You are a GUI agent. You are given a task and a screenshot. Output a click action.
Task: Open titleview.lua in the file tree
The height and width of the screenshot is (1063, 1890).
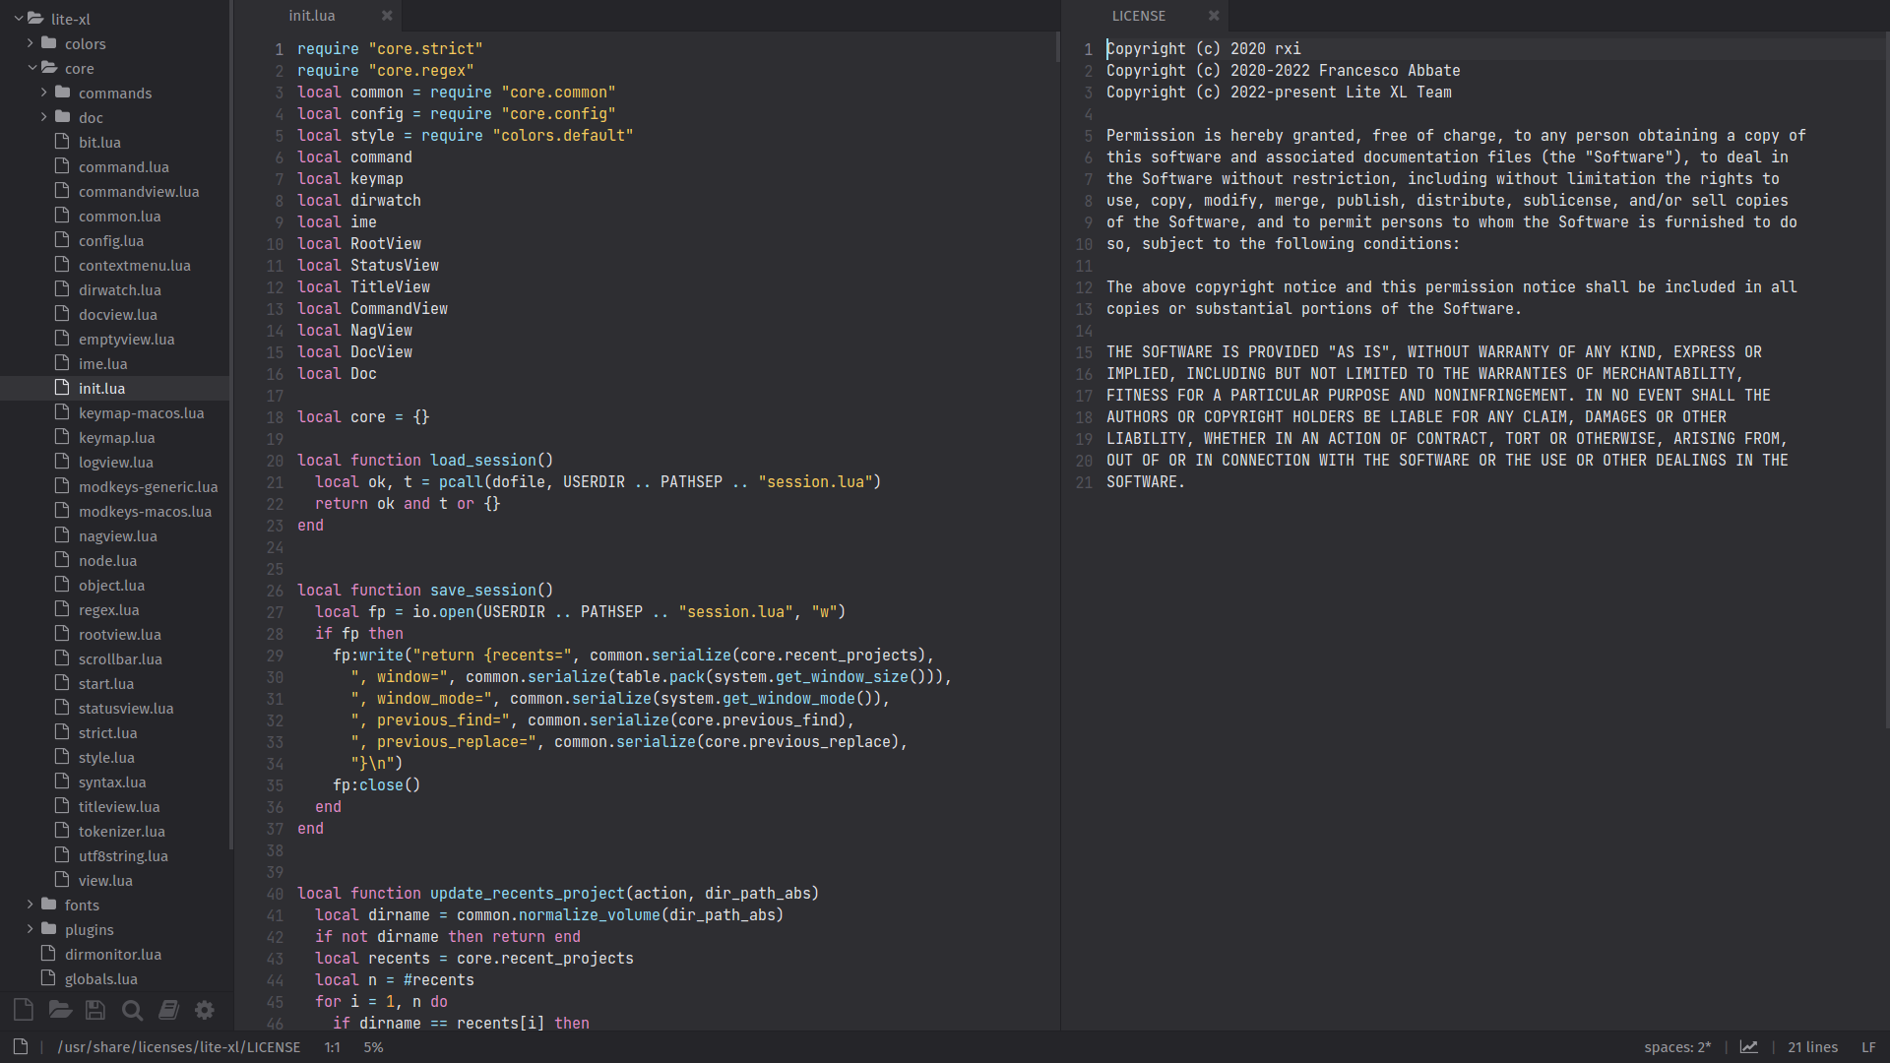coord(115,806)
